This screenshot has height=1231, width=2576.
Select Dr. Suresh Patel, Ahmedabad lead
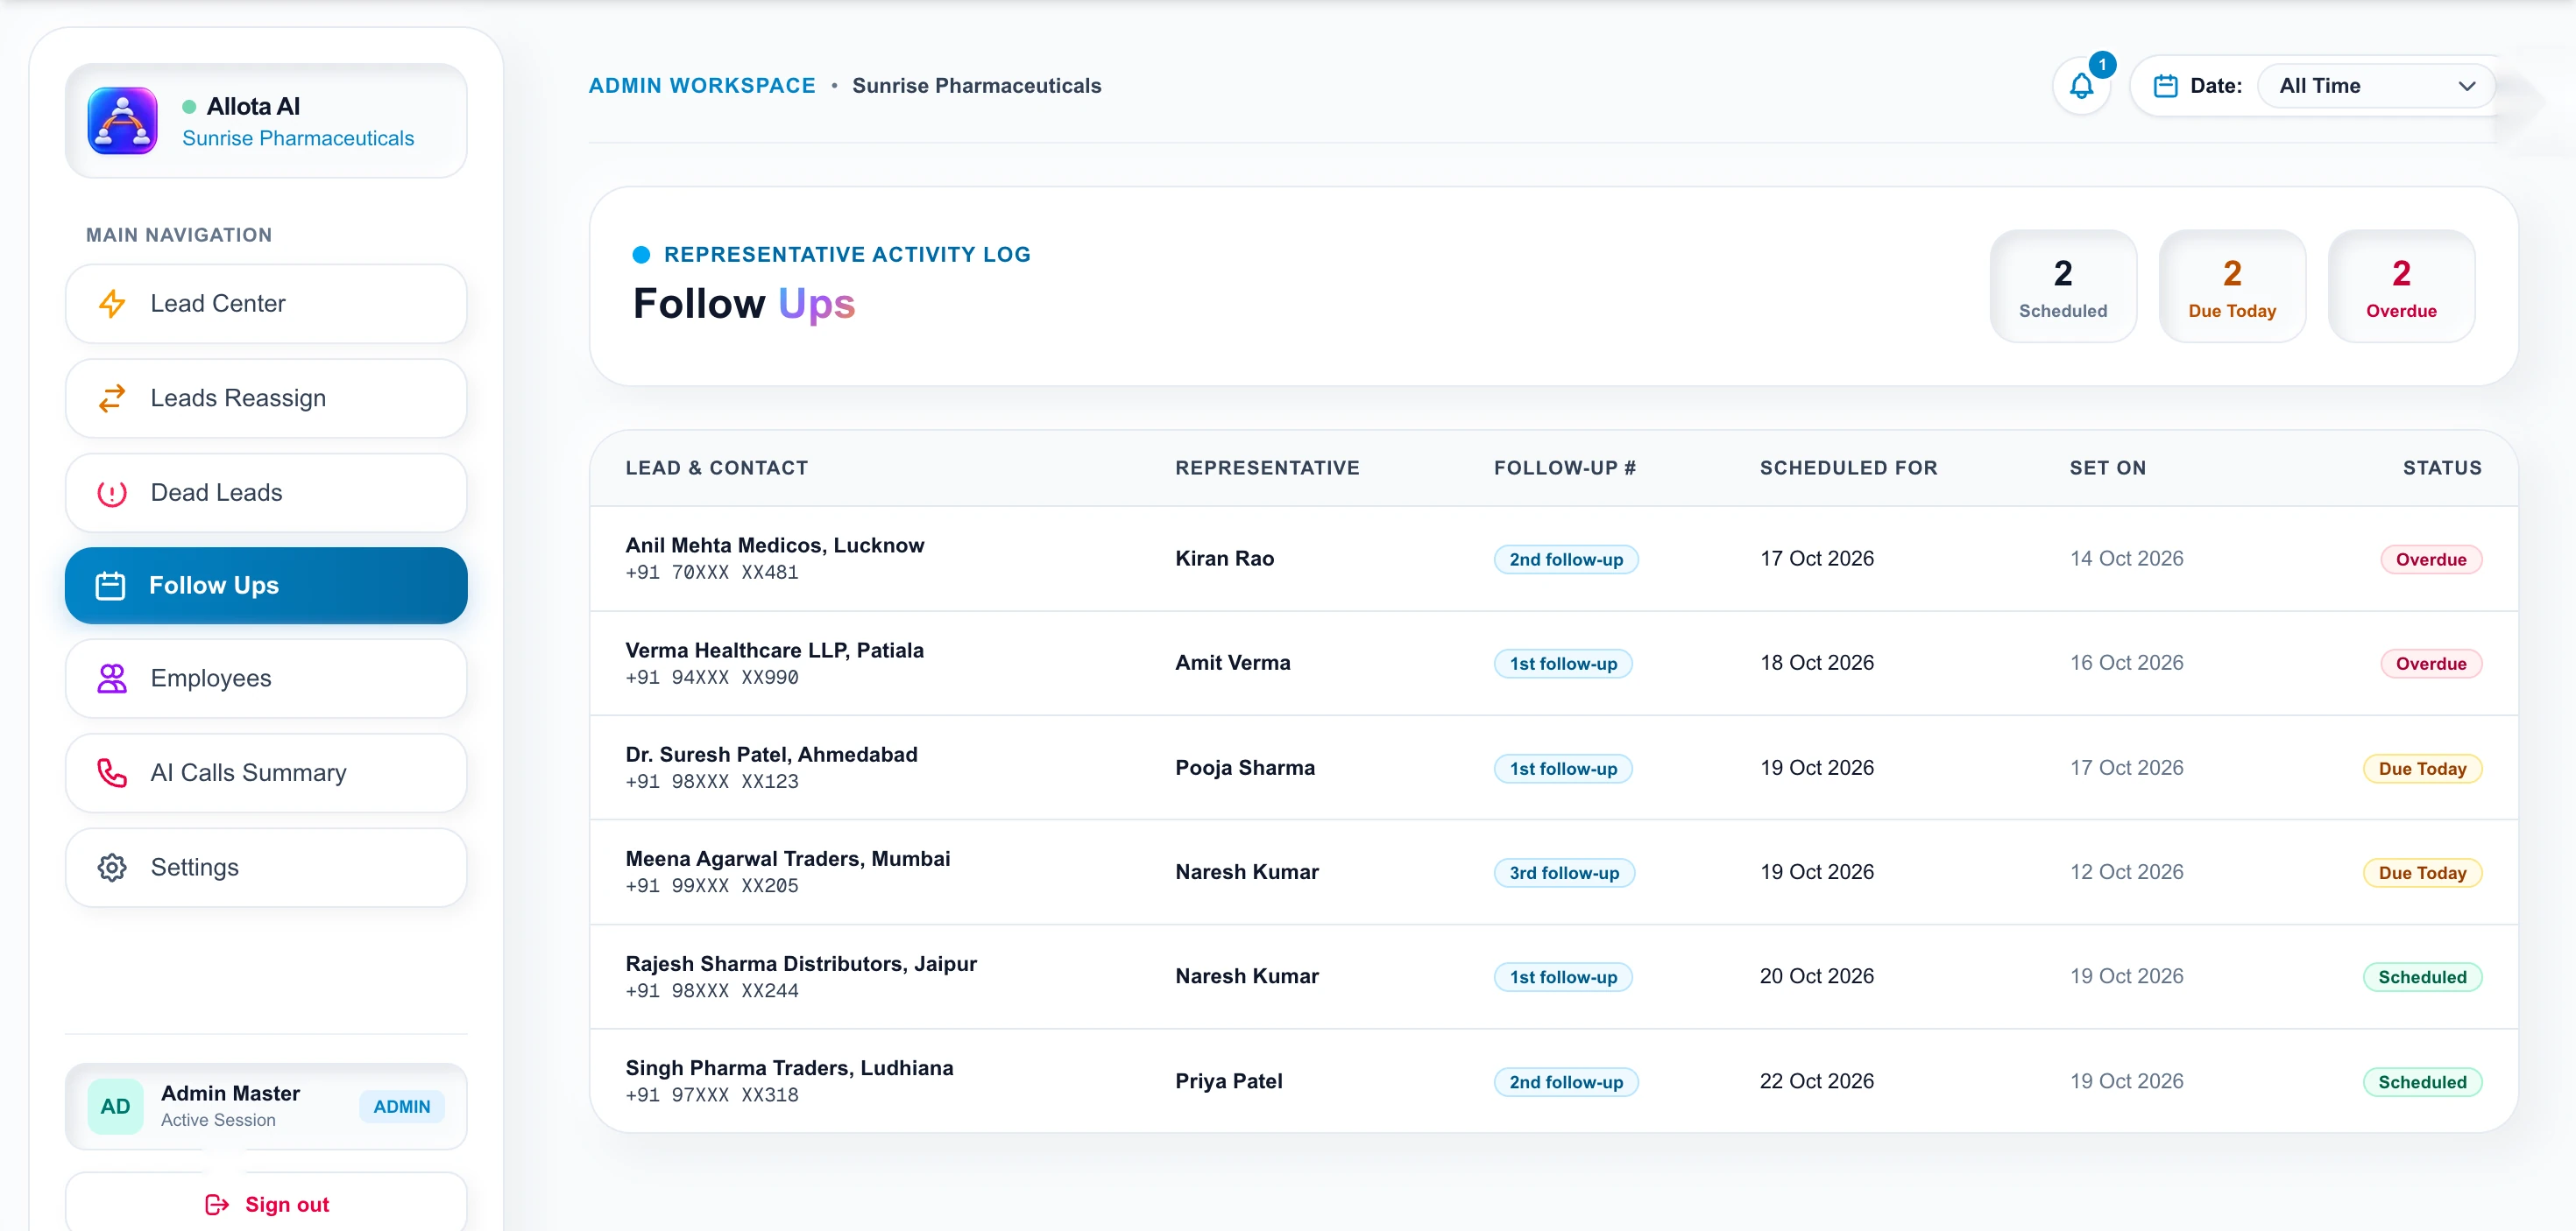[771, 755]
